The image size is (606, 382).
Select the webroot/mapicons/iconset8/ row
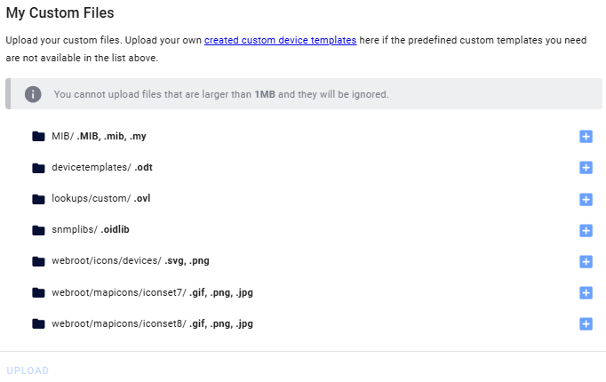tap(152, 323)
